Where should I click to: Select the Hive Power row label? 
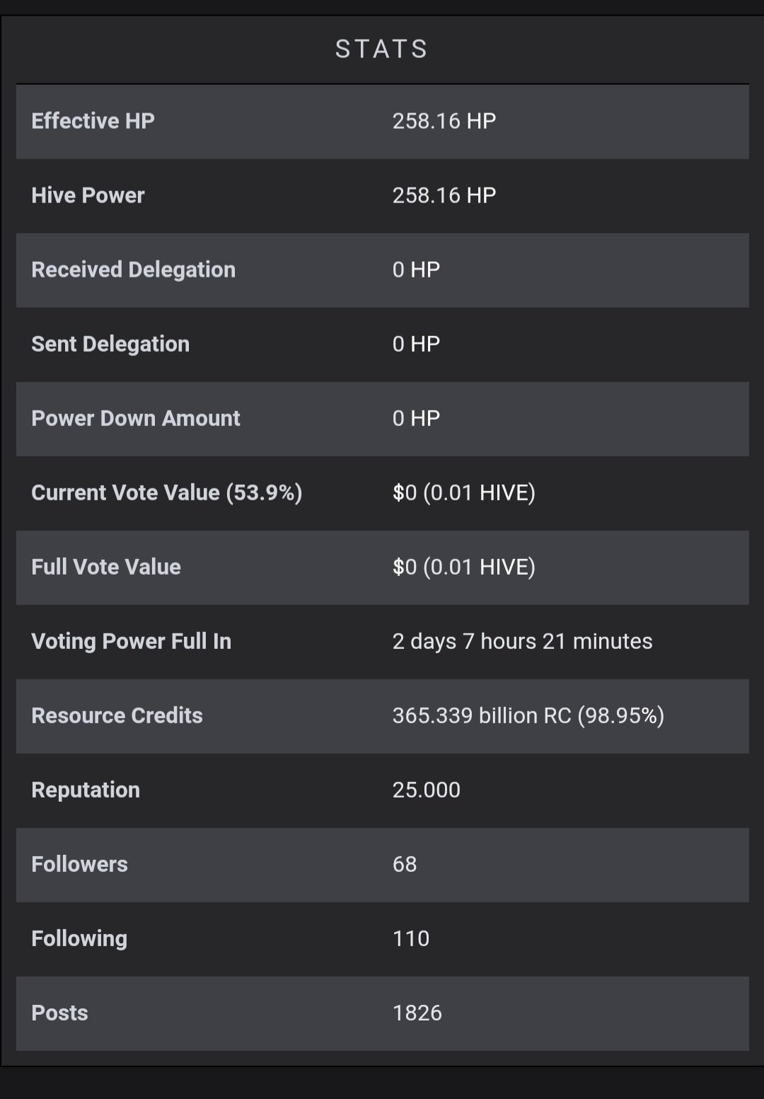[88, 195]
